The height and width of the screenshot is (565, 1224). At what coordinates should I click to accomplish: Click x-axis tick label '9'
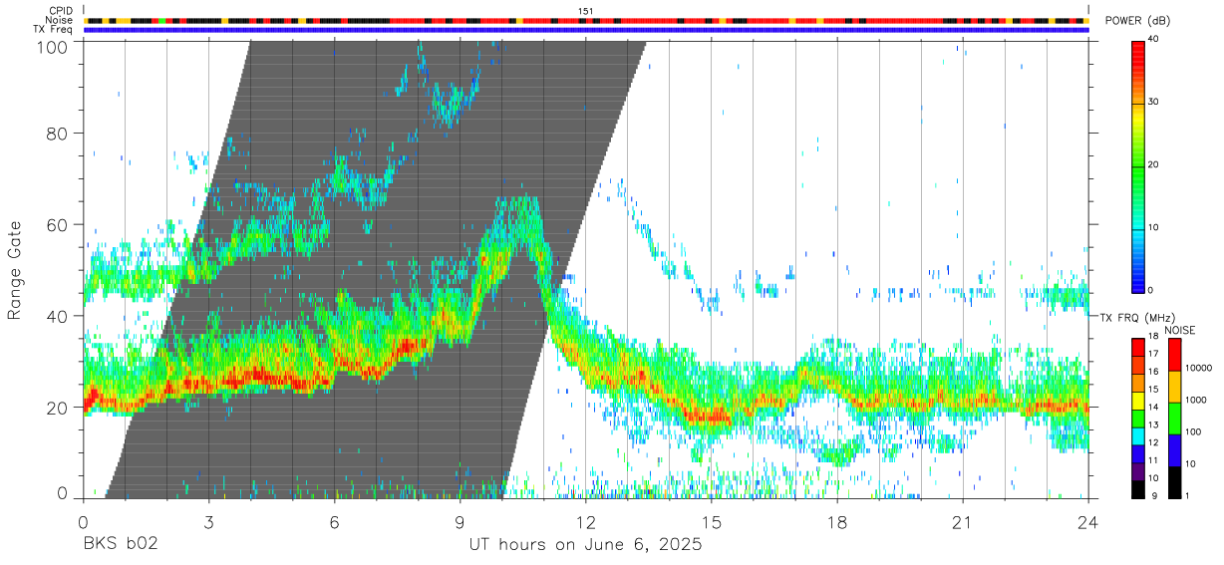click(459, 523)
